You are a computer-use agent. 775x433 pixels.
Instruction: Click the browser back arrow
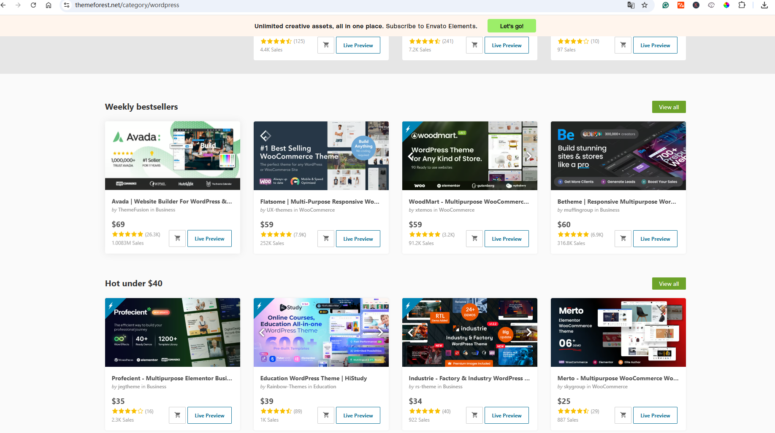(3, 5)
